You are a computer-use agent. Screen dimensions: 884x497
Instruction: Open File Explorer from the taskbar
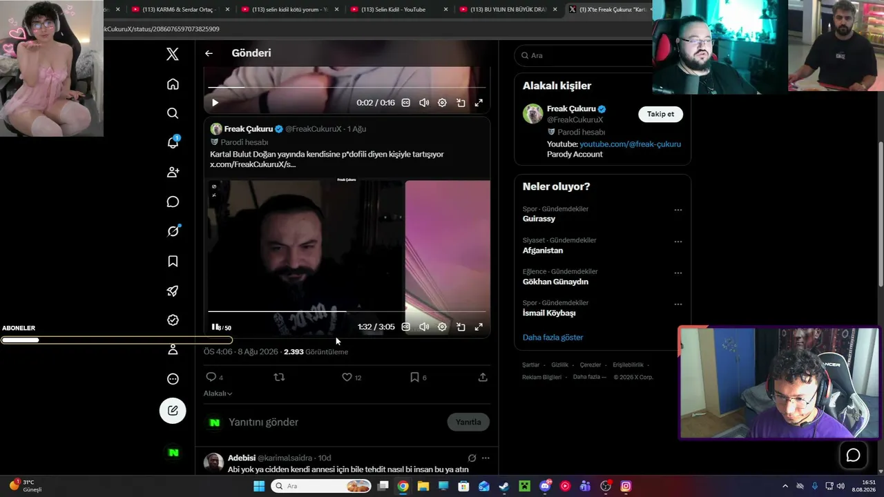coord(423,486)
